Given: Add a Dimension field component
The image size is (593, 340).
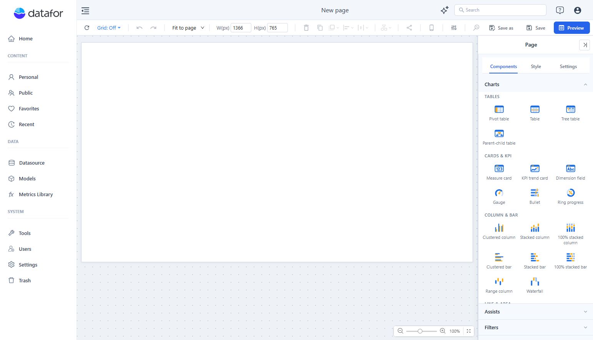Looking at the screenshot, I should (x=570, y=172).
